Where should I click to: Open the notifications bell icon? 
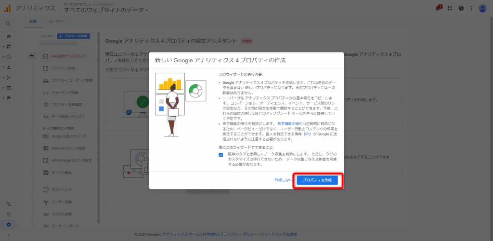coord(438,8)
